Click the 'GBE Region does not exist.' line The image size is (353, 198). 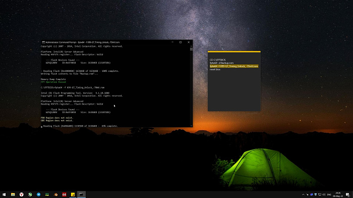pyautogui.click(x=57, y=121)
